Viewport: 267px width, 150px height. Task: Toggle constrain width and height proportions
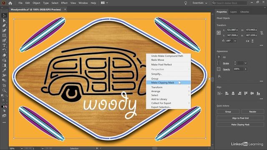tap(262, 33)
